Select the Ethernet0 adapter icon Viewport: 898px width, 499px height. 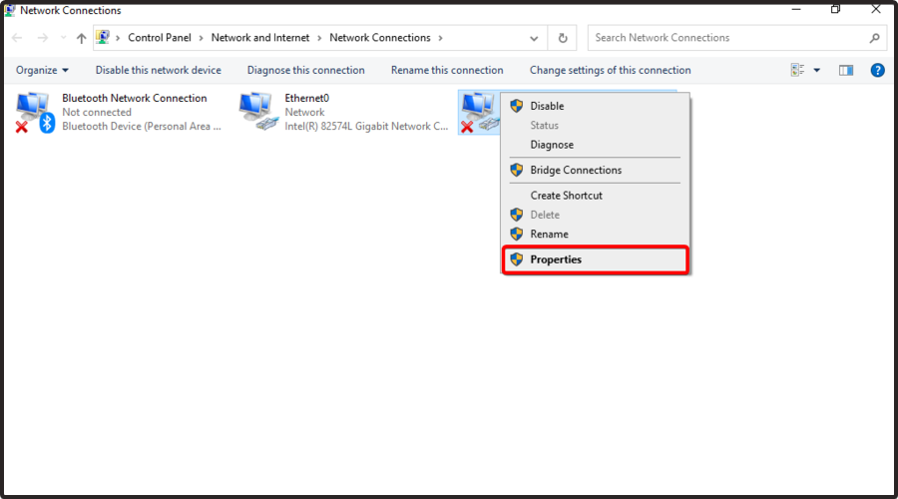[257, 112]
